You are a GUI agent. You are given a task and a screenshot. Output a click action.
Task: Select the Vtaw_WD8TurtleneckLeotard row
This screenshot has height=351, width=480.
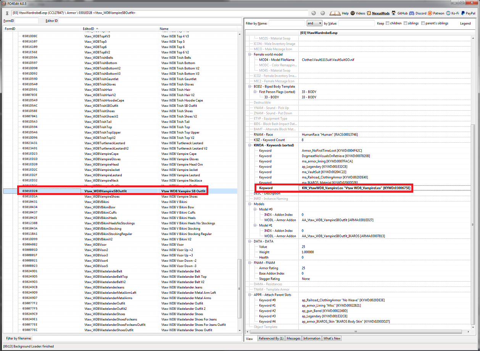coord(120,143)
